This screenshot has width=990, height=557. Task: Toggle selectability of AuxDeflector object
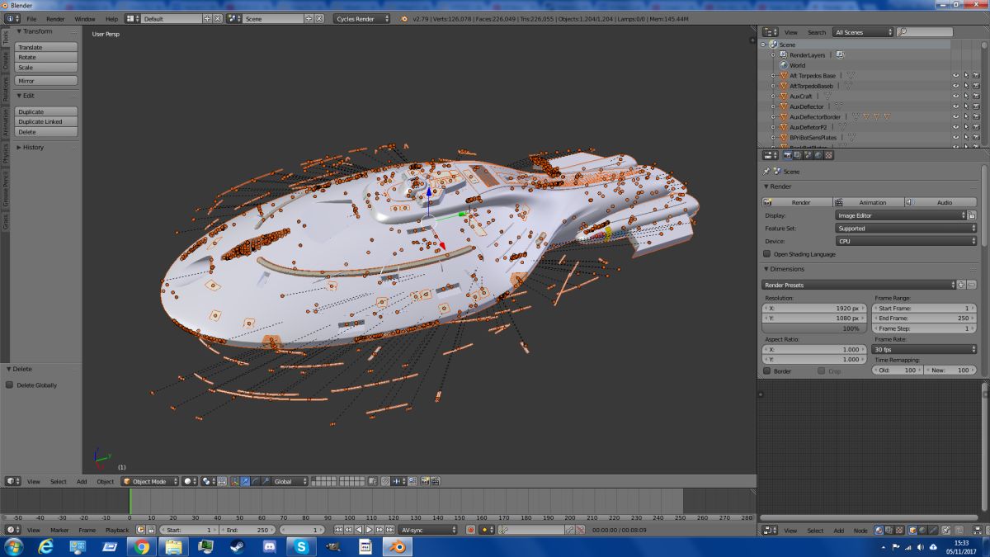coord(966,106)
